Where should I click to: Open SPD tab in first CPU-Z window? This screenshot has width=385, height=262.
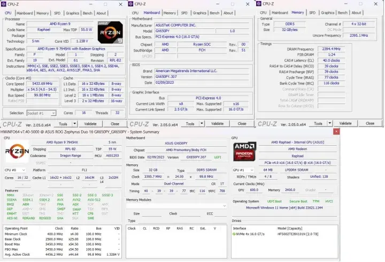point(57,13)
